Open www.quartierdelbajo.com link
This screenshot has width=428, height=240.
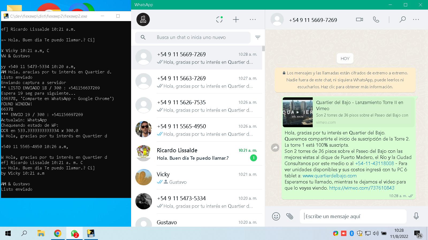(x=330, y=176)
